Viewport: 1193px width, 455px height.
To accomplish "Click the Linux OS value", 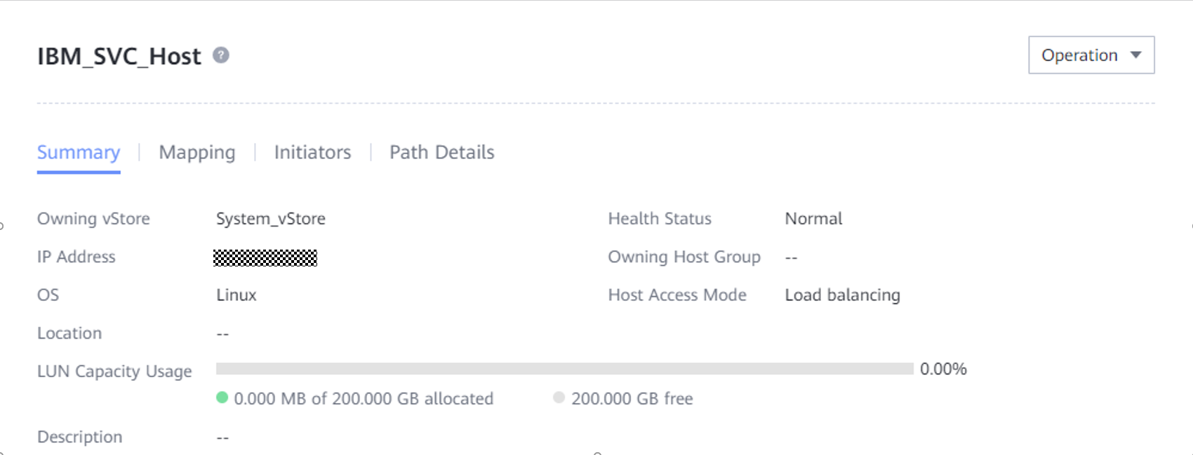I will [236, 295].
